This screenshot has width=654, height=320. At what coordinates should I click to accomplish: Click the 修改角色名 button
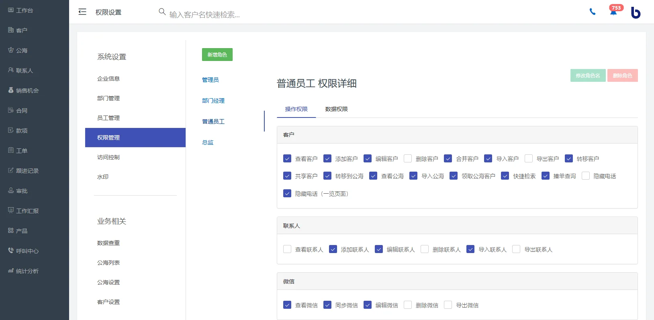(x=588, y=75)
